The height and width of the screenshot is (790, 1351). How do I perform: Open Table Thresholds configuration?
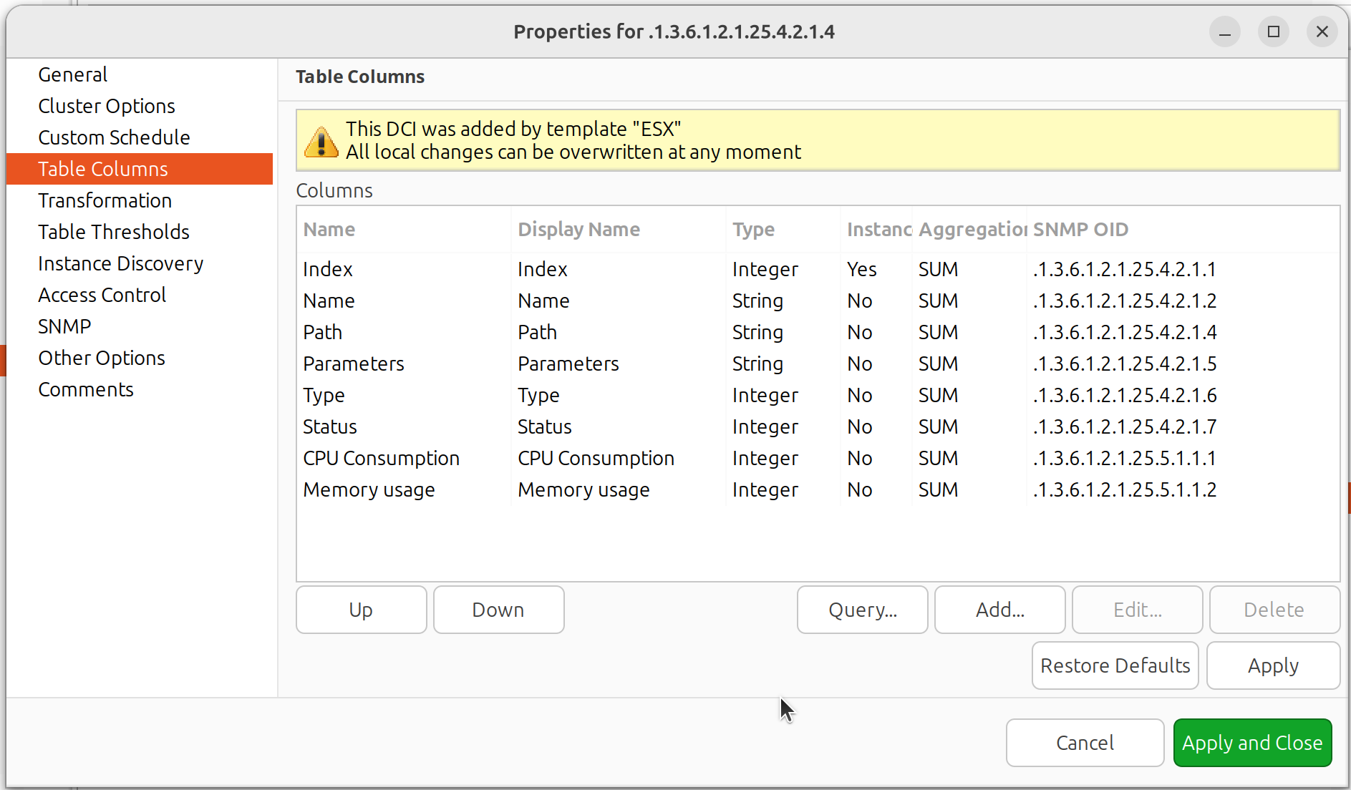[x=113, y=231]
